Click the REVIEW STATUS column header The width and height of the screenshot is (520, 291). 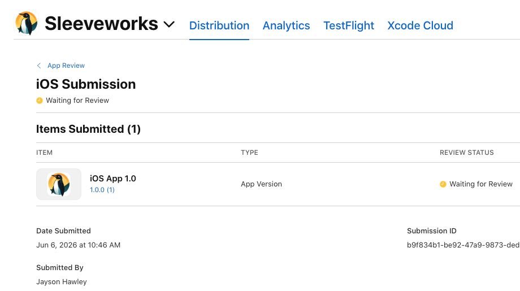coord(467,153)
